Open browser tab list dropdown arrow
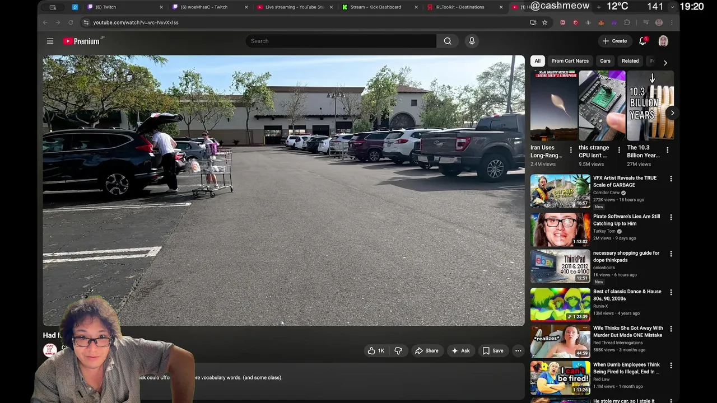Image resolution: width=717 pixels, height=403 pixels. [673, 7]
